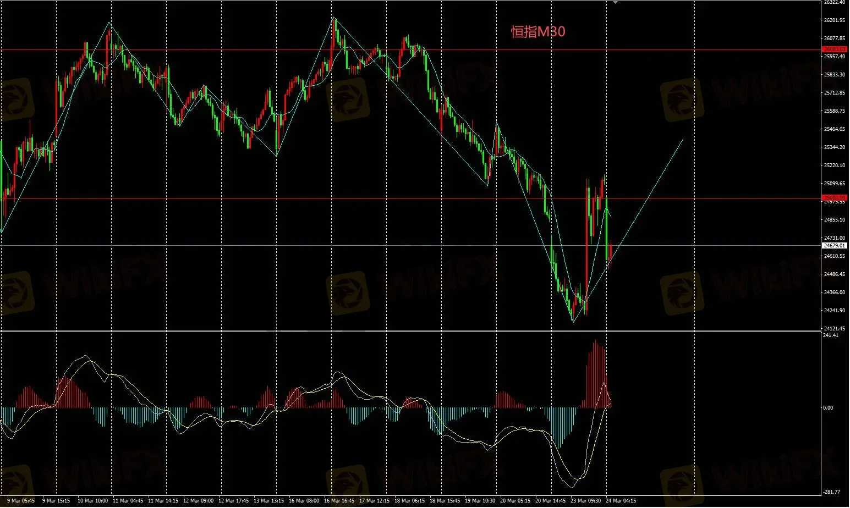Viewport: 850px width, 508px height.
Task: Select the 恒指M30 chart title label
Action: click(538, 32)
